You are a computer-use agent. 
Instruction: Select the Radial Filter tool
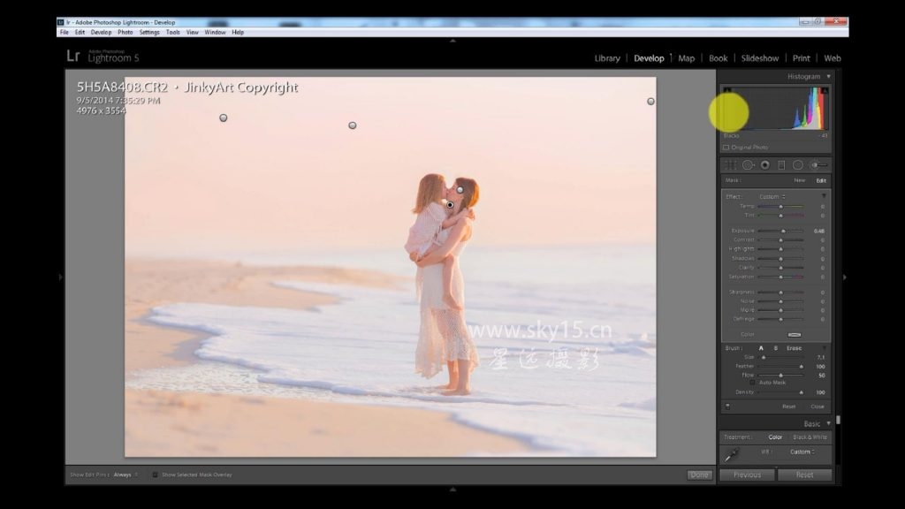pyautogui.click(x=798, y=165)
